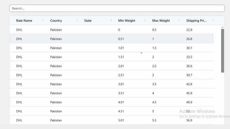Viewport: 230px width, 129px height.
Task: Click Max Weight value 1.5
Action: coord(154,48)
